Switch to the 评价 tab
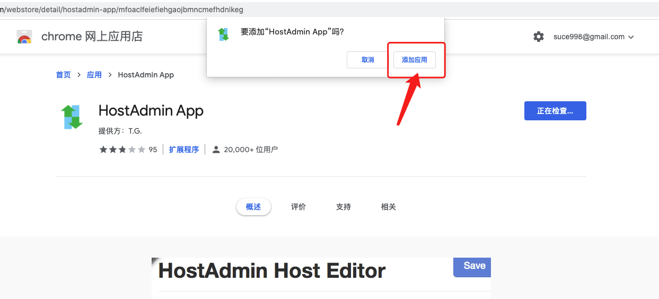Viewport: 659px width, 299px height. tap(298, 207)
